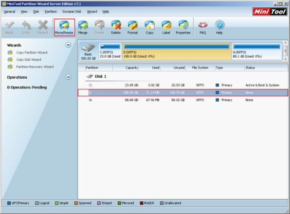Sort by the Used column header
The height and width of the screenshot is (214, 290).
(150, 68)
